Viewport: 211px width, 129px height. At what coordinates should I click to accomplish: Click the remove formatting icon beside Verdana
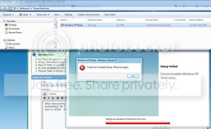[45, 94]
